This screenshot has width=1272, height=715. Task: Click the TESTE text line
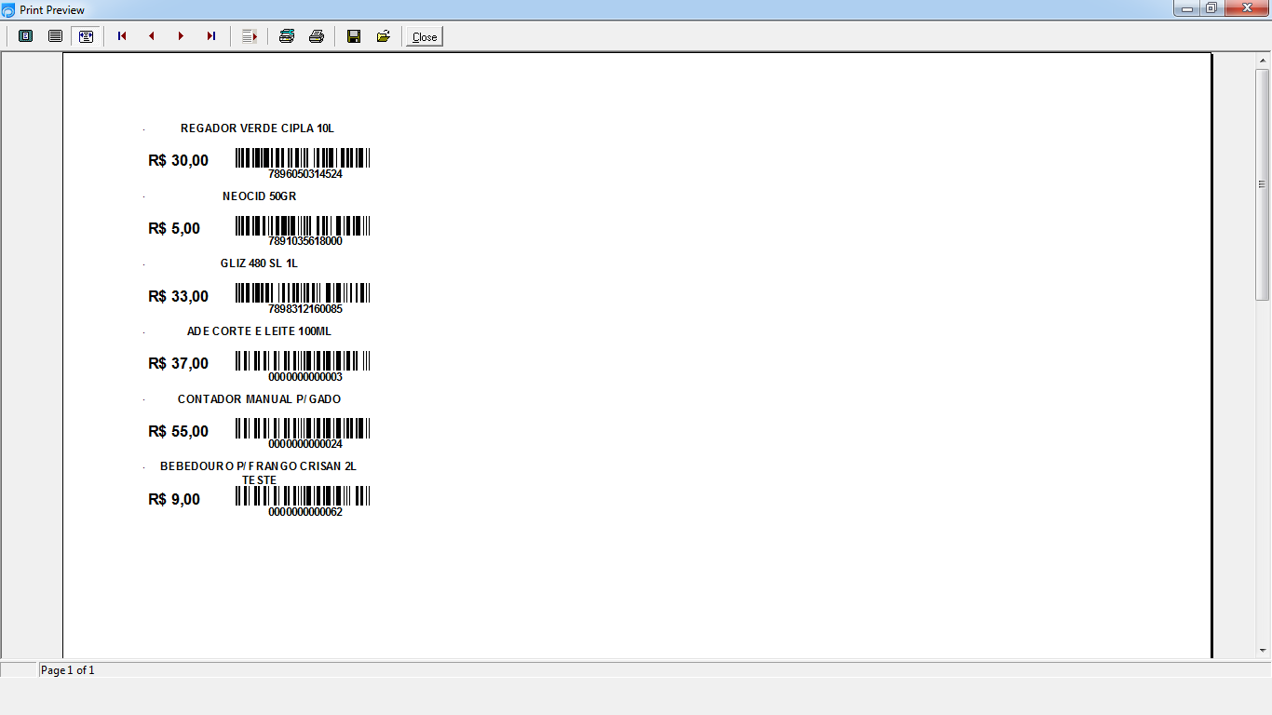(259, 480)
